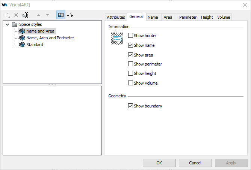Screen dimensions: 251x170
Task: Click the Space styles folder icon
Action: pos(15,24)
